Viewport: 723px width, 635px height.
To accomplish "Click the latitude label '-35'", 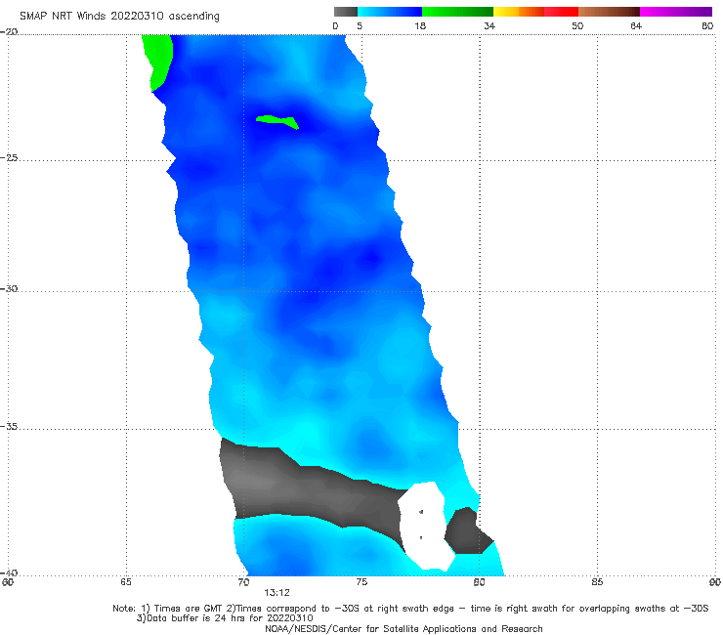I will pyautogui.click(x=9, y=427).
